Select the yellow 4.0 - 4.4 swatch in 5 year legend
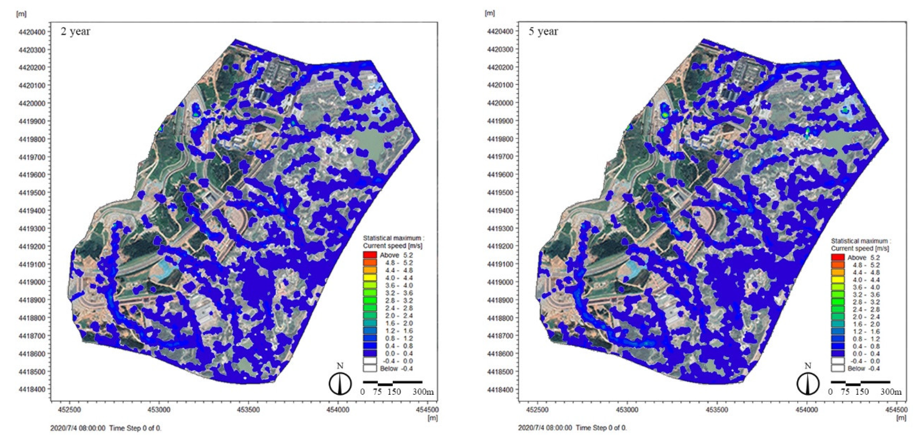The image size is (918, 443). coord(838,280)
